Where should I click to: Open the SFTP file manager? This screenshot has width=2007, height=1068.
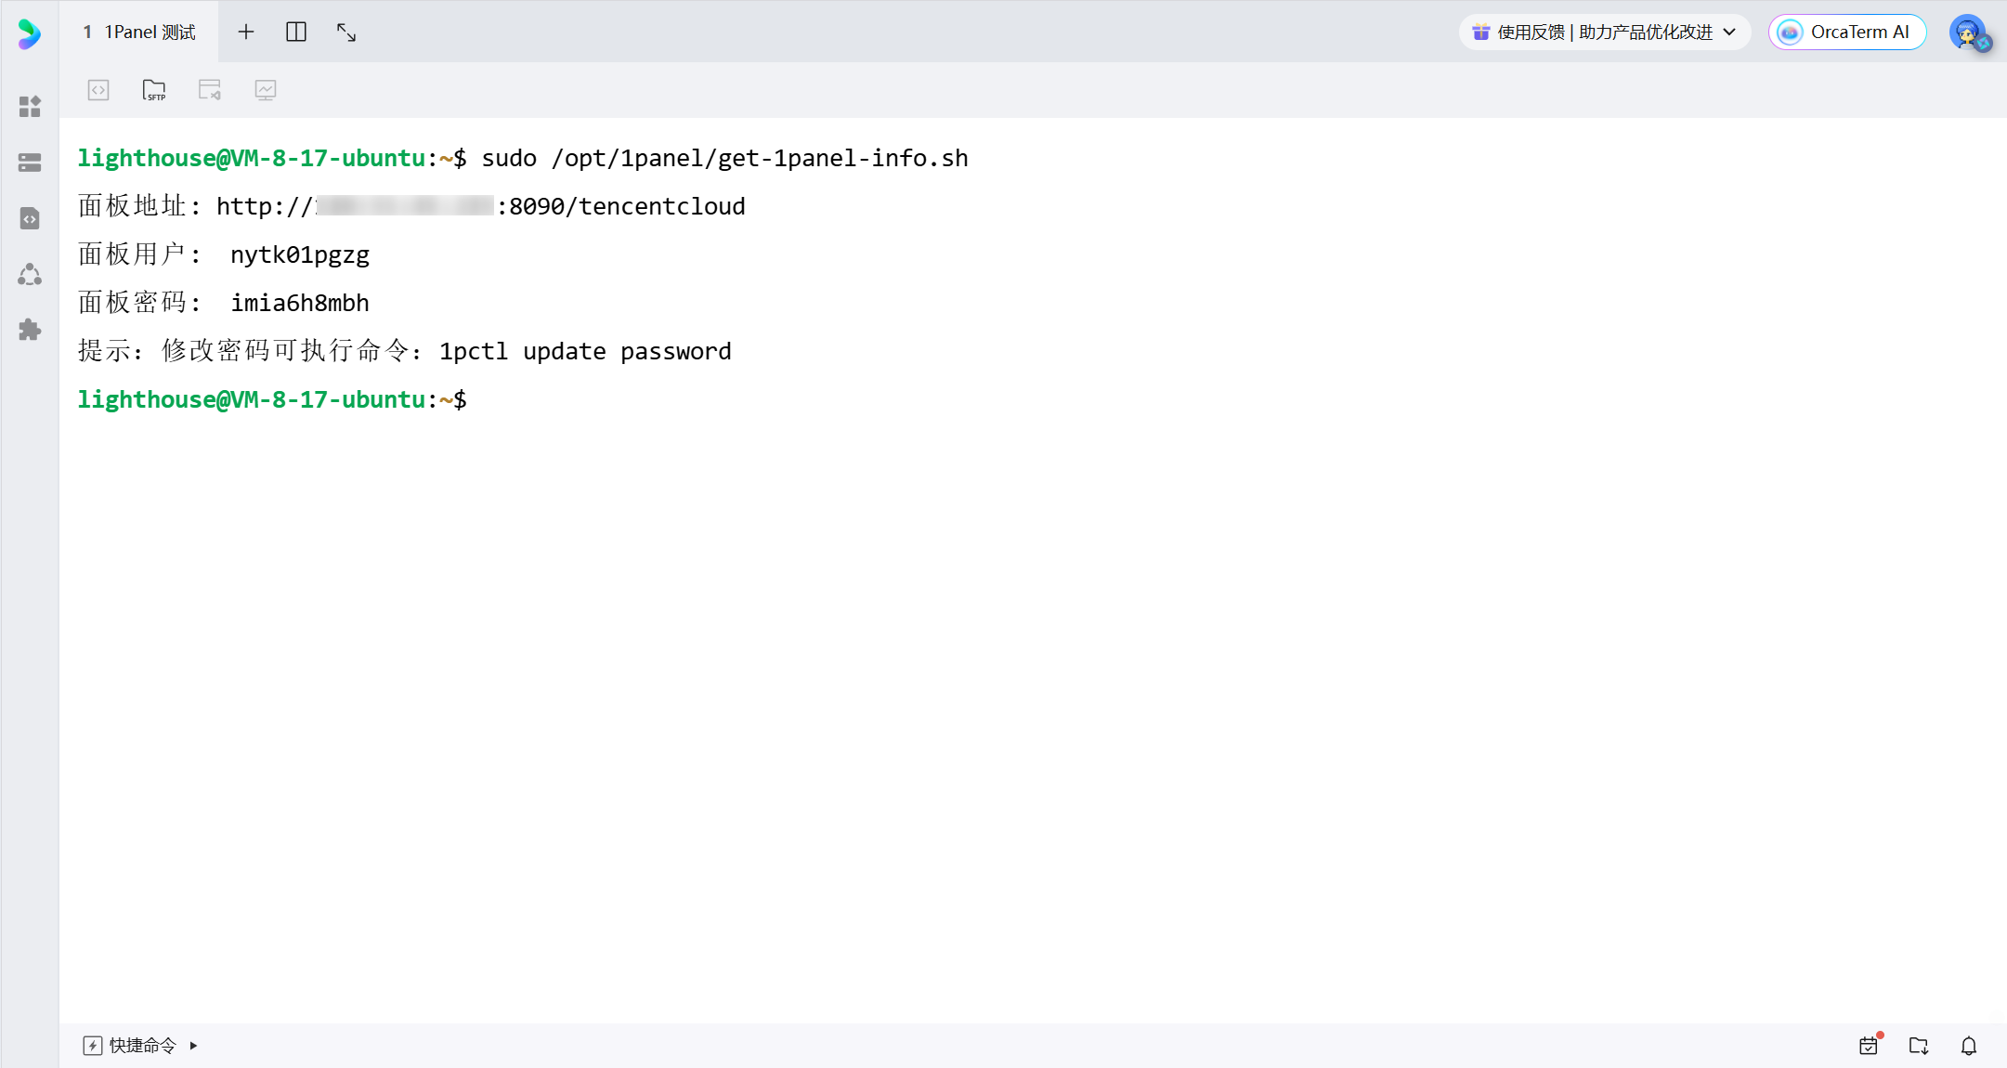[x=154, y=90]
